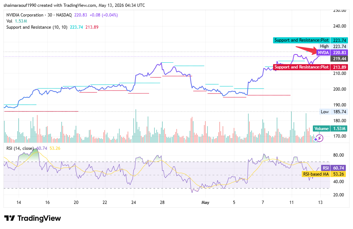The image size is (353, 229).
Task: Click the 40.00 RSI axis label
Action: (x=338, y=182)
